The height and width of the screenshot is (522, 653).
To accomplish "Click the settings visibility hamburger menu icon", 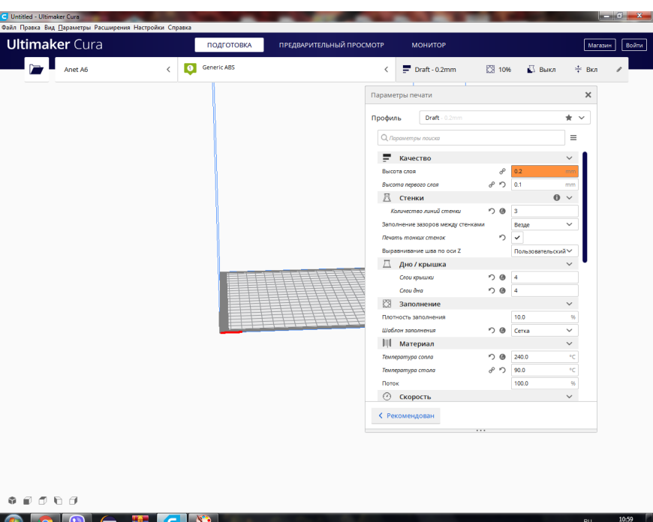I will 573,138.
